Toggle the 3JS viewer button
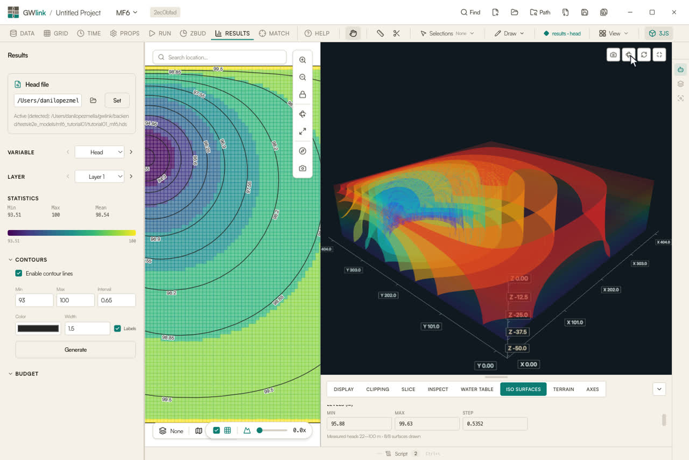The image size is (689, 460). coord(659,33)
